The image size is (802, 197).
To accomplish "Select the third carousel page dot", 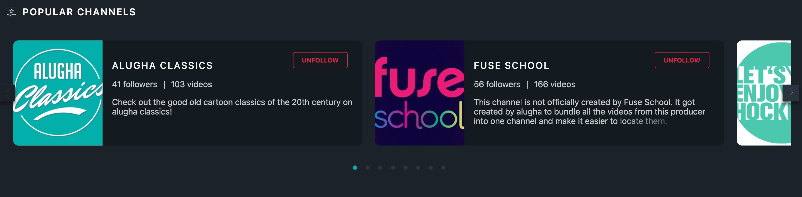I will click(x=380, y=167).
